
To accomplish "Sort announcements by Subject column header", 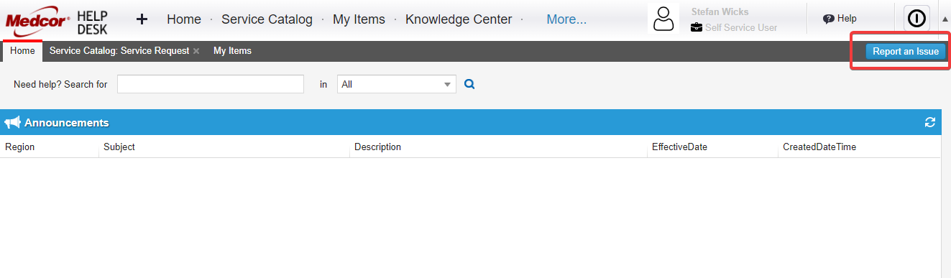I will (119, 147).
